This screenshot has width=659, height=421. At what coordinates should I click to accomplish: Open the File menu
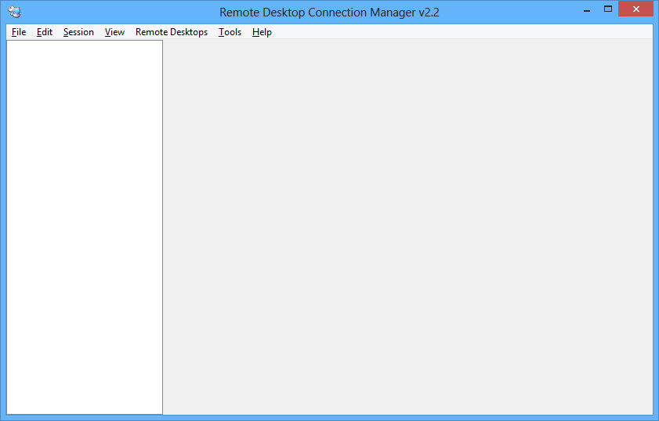point(19,32)
